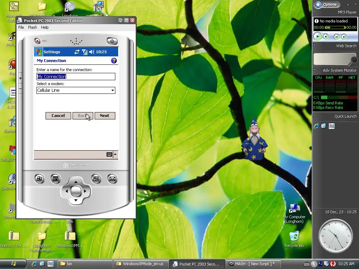Viewport: 359px width, 269px height.
Task: Click the minus button on emulator side
Action: [20, 89]
